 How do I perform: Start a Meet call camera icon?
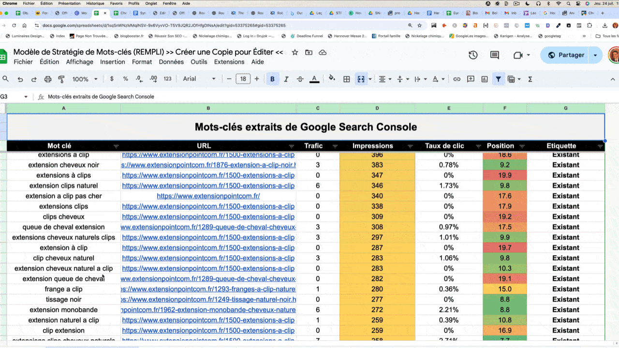click(518, 55)
